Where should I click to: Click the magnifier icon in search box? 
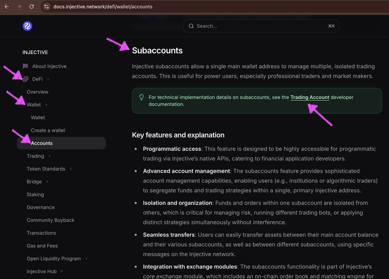[191, 26]
